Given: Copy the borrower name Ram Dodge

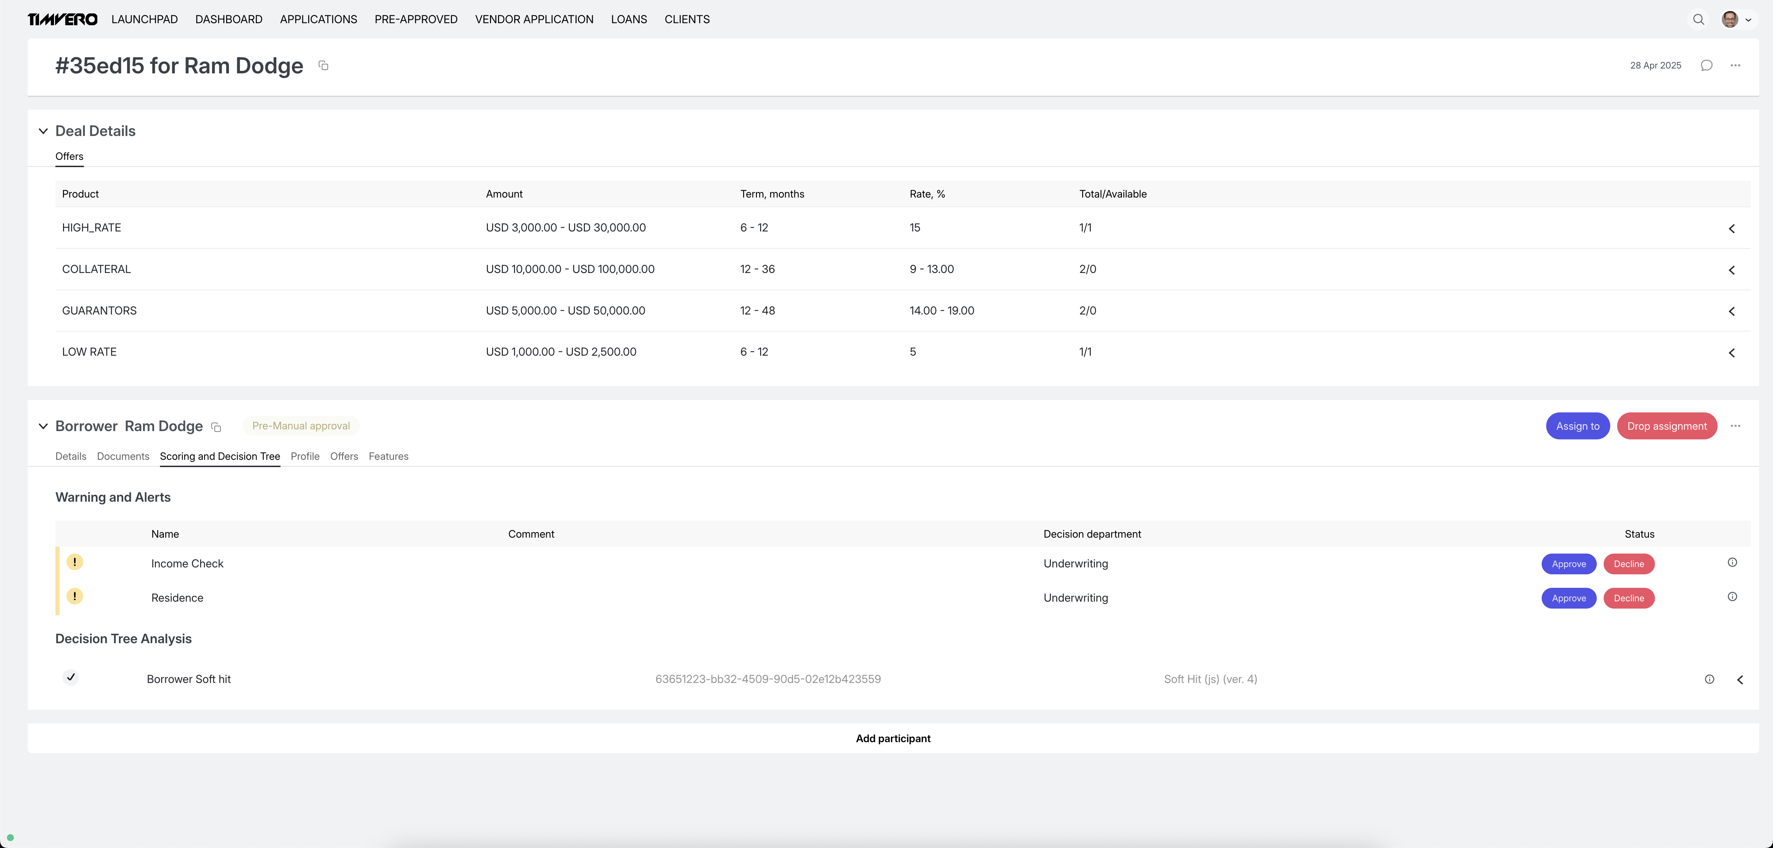Looking at the screenshot, I should (x=215, y=427).
